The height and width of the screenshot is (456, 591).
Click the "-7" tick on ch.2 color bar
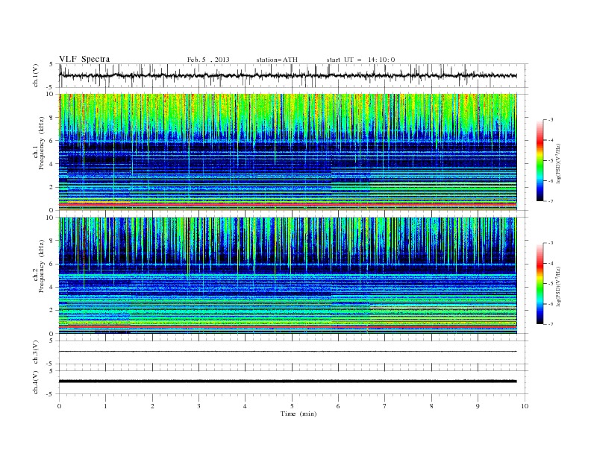point(551,324)
